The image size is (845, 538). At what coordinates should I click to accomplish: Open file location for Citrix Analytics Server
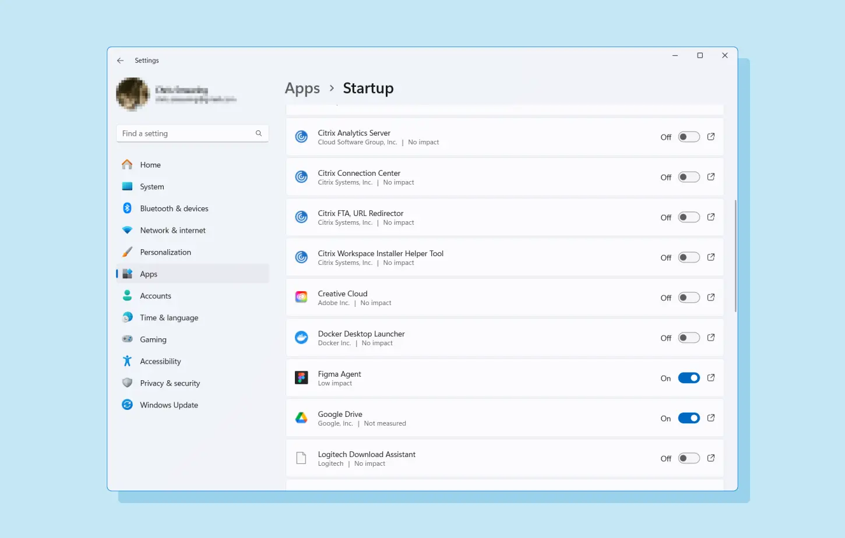pyautogui.click(x=711, y=136)
